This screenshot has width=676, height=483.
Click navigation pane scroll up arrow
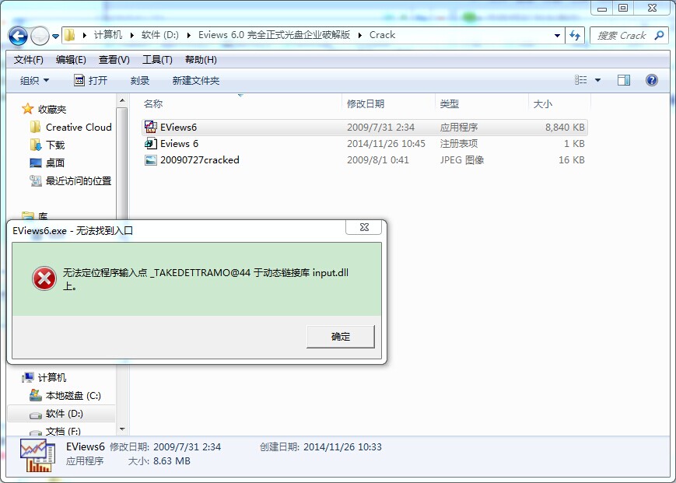click(x=122, y=100)
